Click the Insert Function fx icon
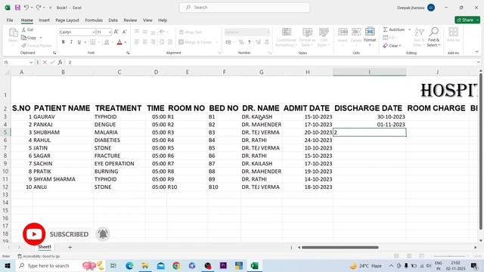Screen dimensions: 484x272 pyautogui.click(x=60, y=62)
